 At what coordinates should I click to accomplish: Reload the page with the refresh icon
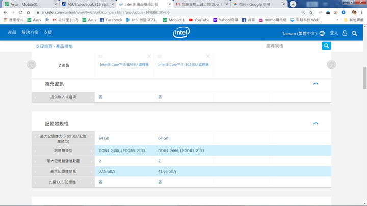(x=20, y=12)
